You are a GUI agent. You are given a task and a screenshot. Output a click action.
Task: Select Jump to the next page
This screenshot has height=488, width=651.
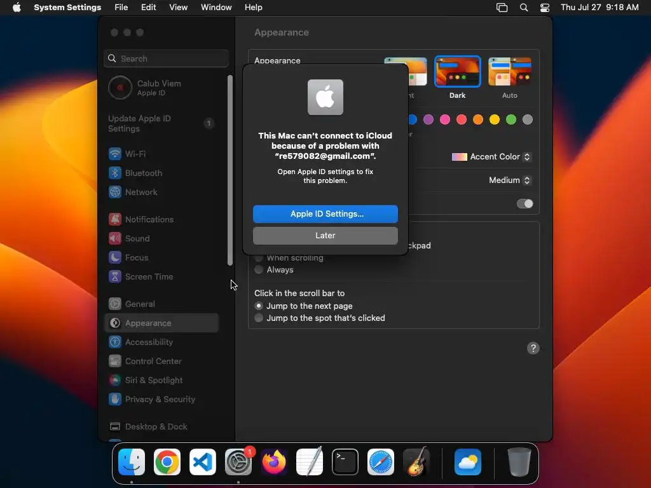(303, 306)
